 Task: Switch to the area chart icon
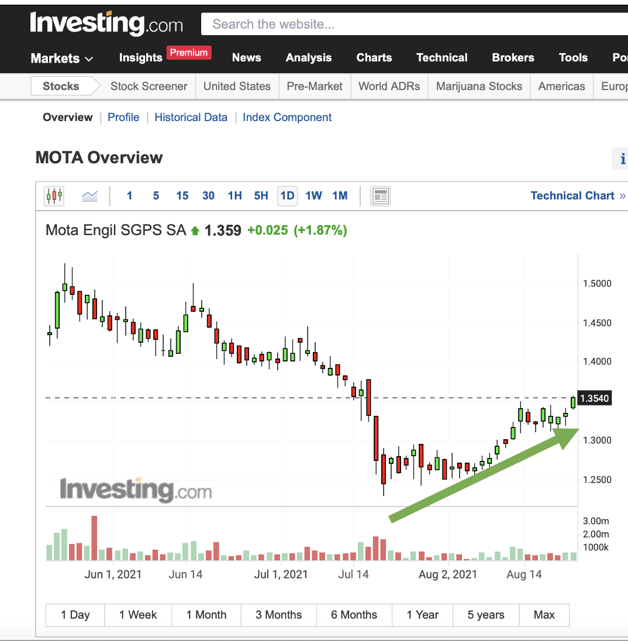[x=89, y=197]
